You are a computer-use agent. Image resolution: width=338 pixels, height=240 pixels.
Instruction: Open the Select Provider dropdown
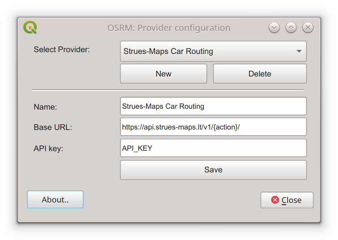213,51
